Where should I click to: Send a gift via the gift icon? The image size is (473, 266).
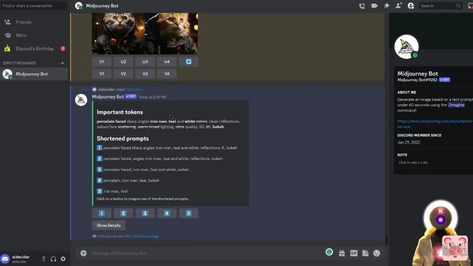342,253
